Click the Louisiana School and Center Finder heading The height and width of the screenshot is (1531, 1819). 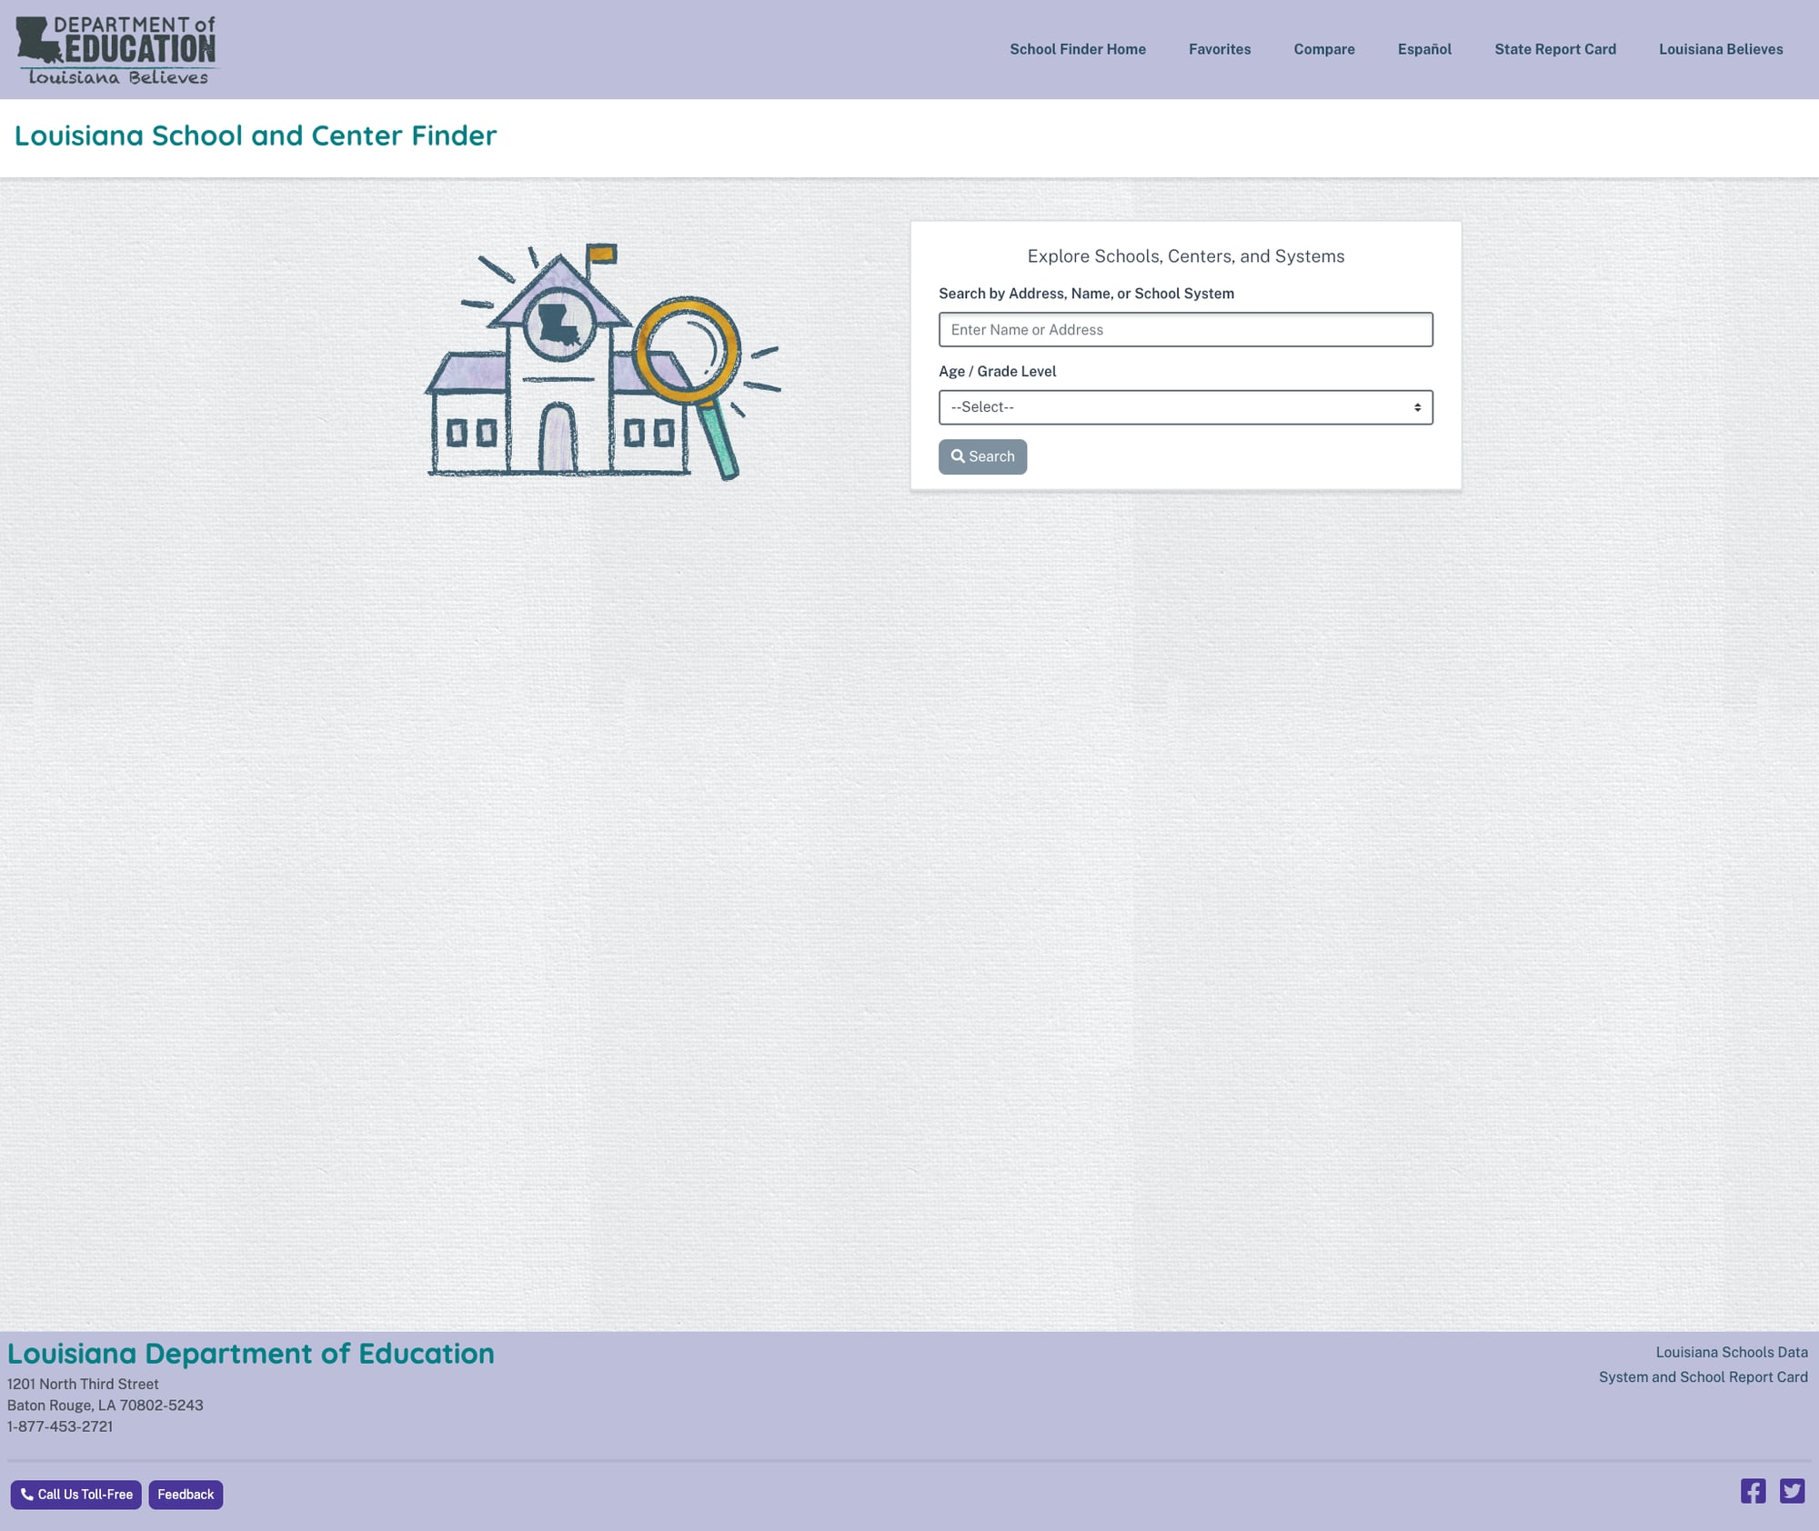click(256, 135)
